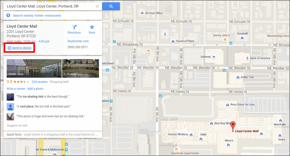The width and height of the screenshot is (290, 156).
Task: Click Write a review
Action: point(16,89)
